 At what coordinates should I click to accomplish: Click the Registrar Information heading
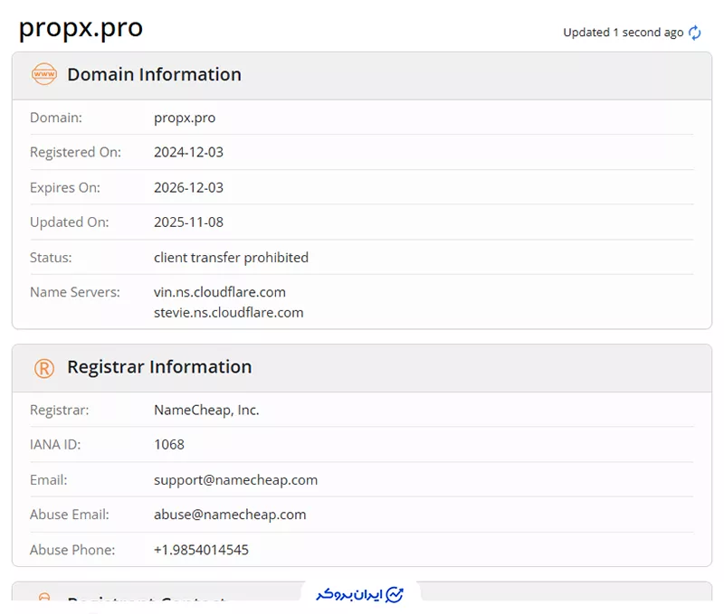[159, 367]
